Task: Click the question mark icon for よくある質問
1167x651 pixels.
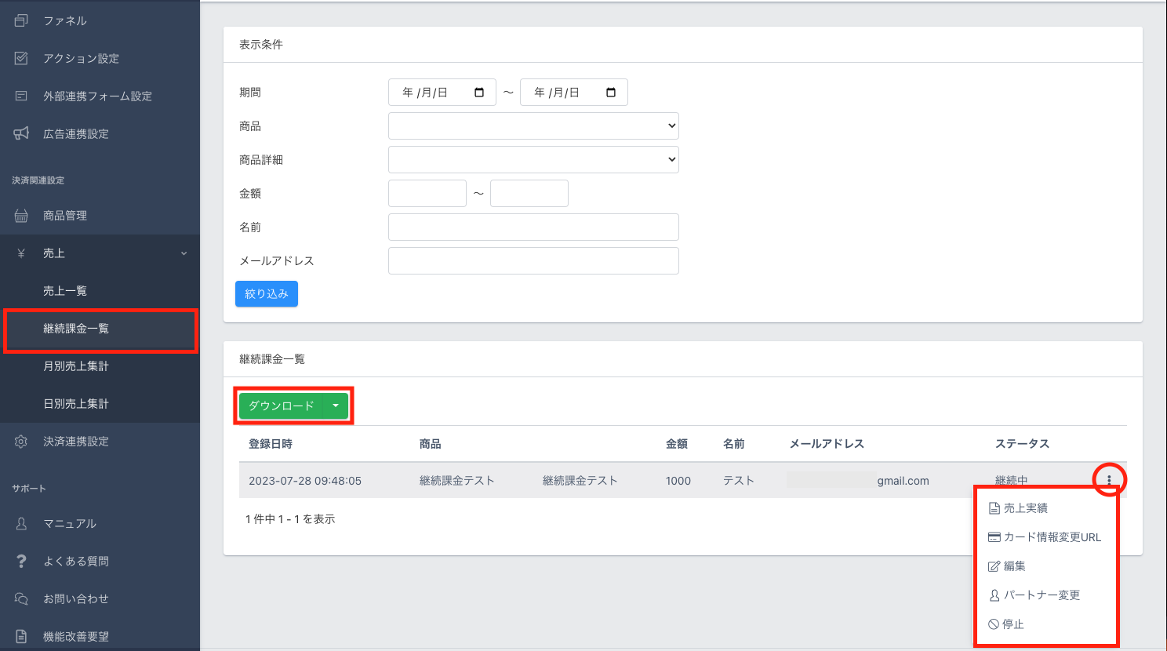Action: (21, 561)
